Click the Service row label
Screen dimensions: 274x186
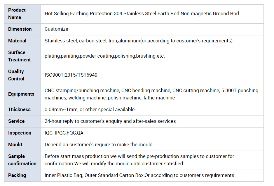(x=16, y=121)
